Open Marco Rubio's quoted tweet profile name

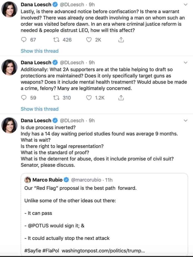[47, 180]
